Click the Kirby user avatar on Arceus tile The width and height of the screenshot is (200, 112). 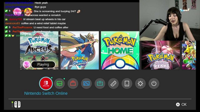point(27,64)
